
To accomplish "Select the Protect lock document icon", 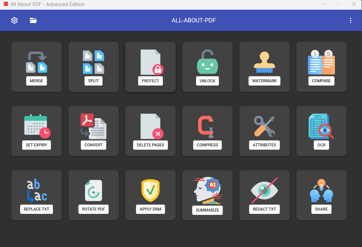I will [152, 62].
